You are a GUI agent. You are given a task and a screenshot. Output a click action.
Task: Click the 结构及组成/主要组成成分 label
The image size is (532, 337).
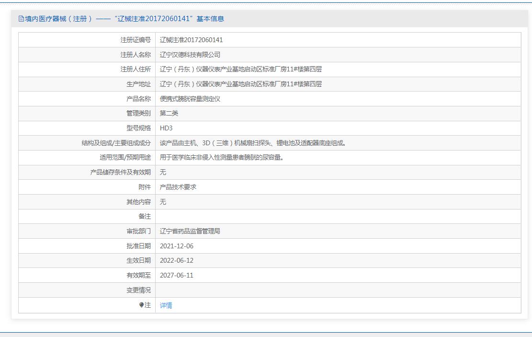(x=116, y=143)
